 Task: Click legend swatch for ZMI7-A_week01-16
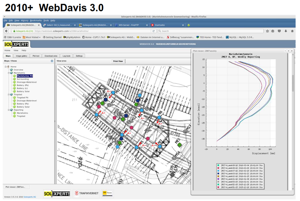tap(218, 179)
